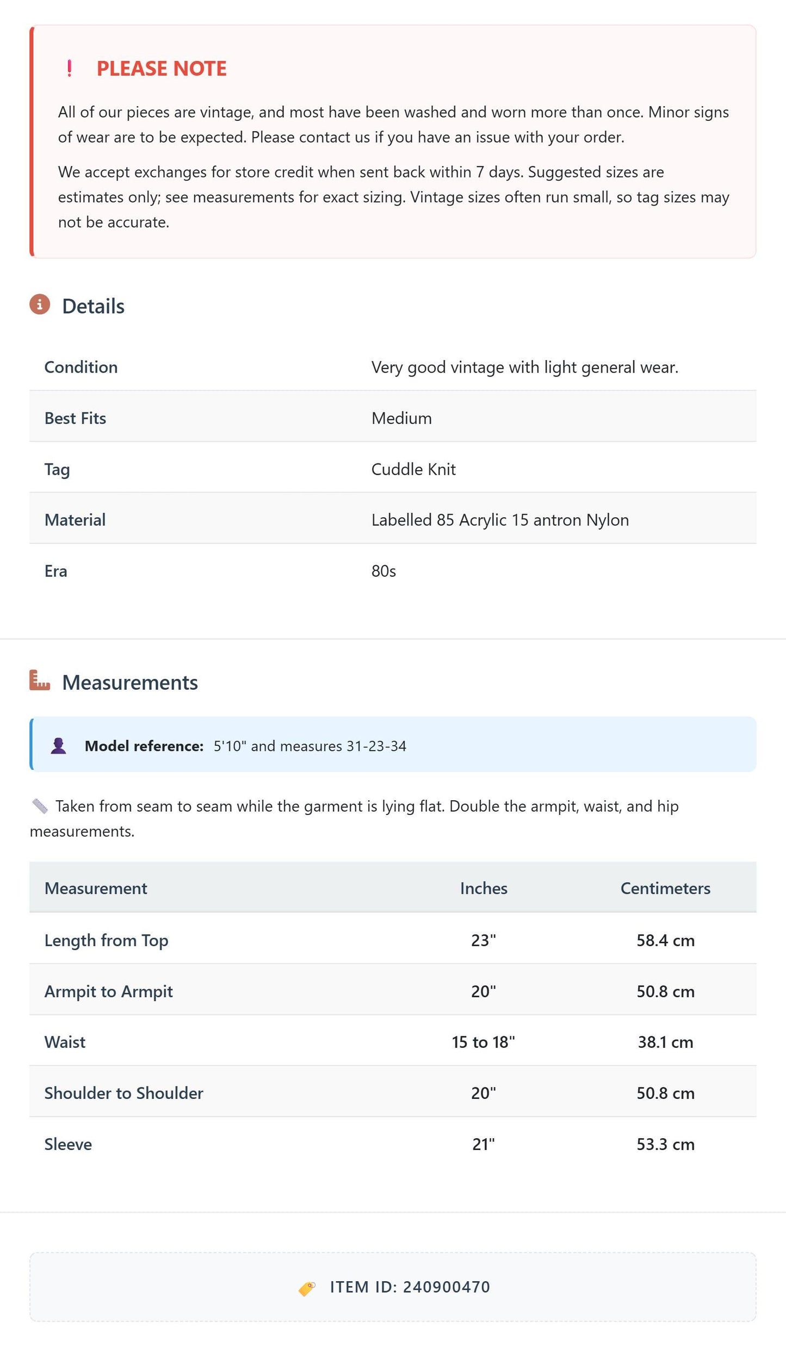Click the red exclamation mark icon
This screenshot has height=1347, width=786.
point(69,69)
